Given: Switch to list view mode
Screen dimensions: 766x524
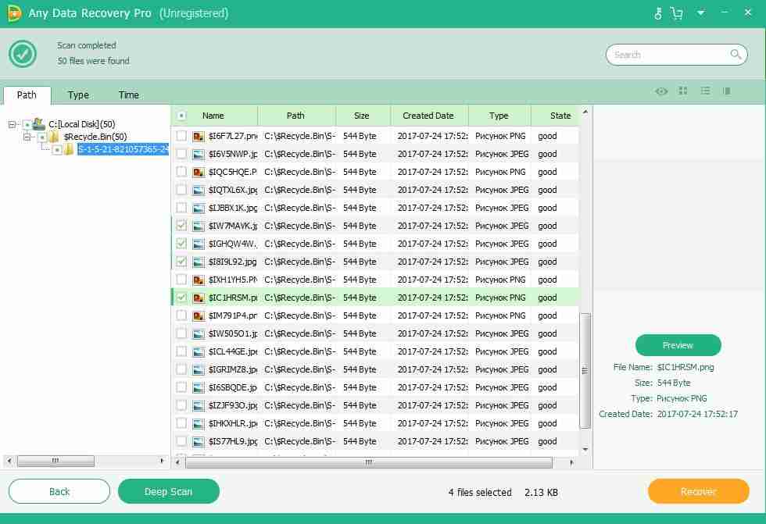Looking at the screenshot, I should click(x=705, y=91).
